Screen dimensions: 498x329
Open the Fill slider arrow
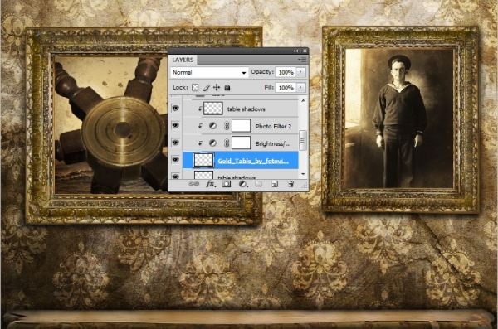[300, 87]
